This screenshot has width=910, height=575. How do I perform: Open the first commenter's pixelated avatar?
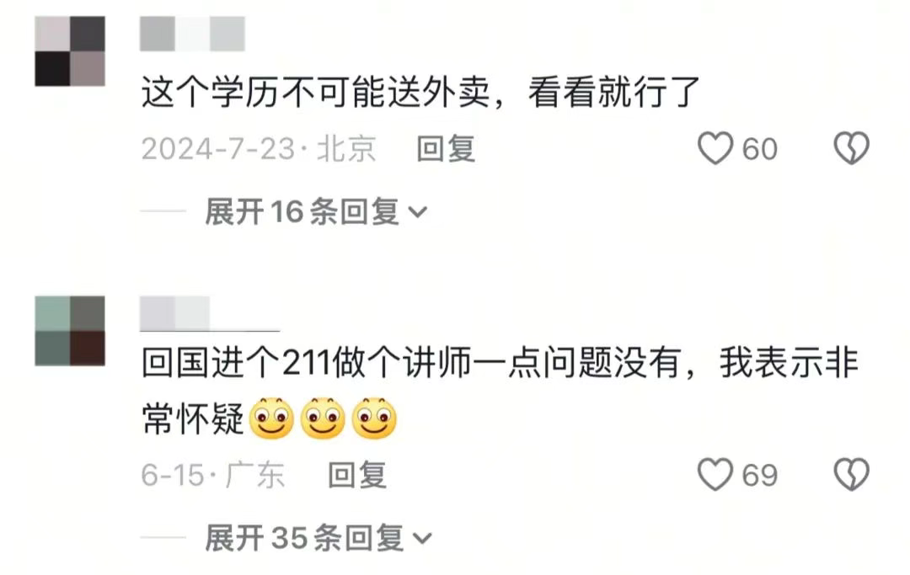tap(70, 51)
